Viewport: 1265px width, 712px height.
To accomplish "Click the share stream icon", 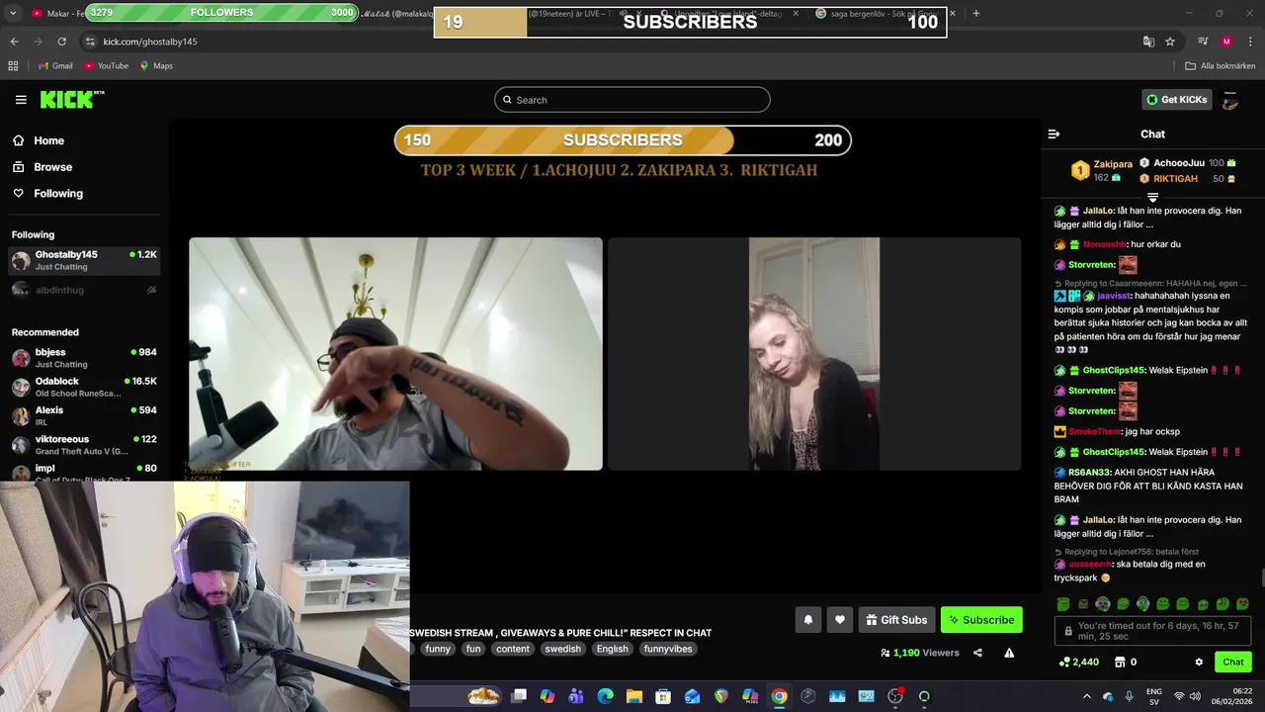I will (977, 653).
